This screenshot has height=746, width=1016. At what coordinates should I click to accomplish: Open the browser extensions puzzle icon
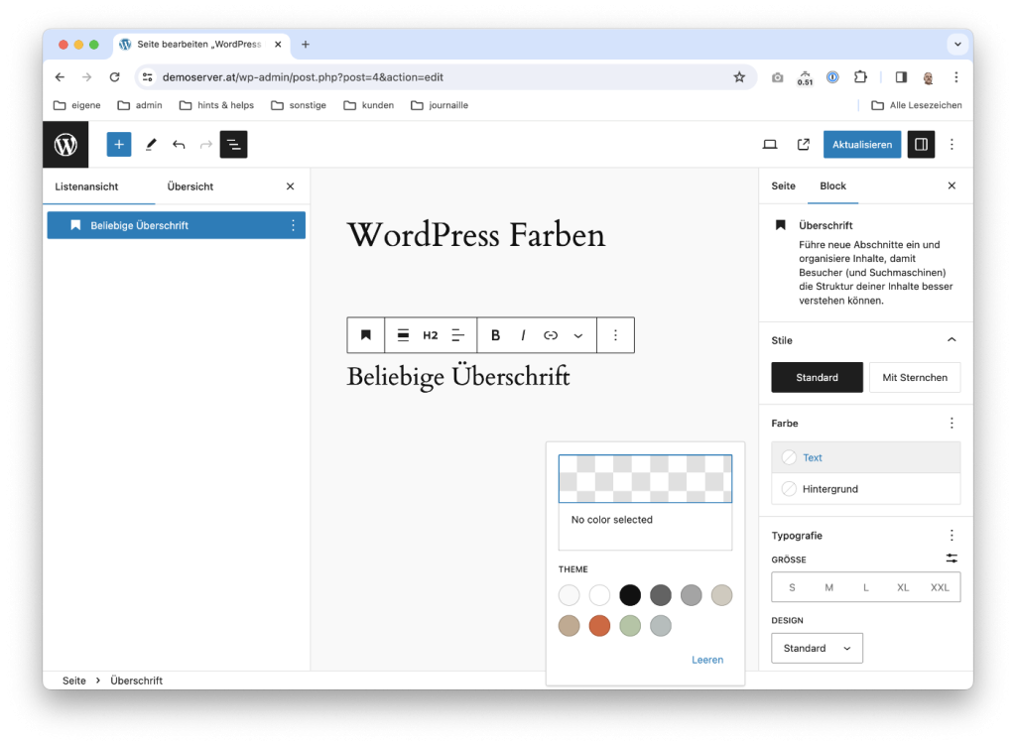point(860,77)
